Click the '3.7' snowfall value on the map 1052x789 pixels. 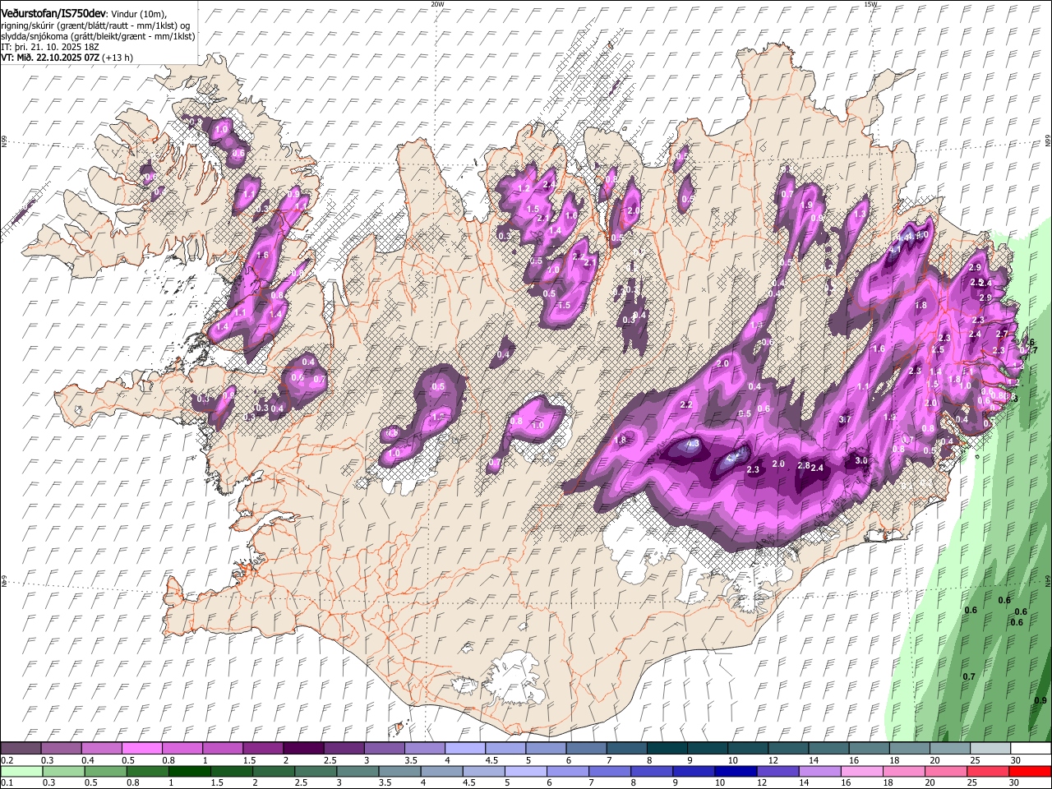tap(845, 420)
